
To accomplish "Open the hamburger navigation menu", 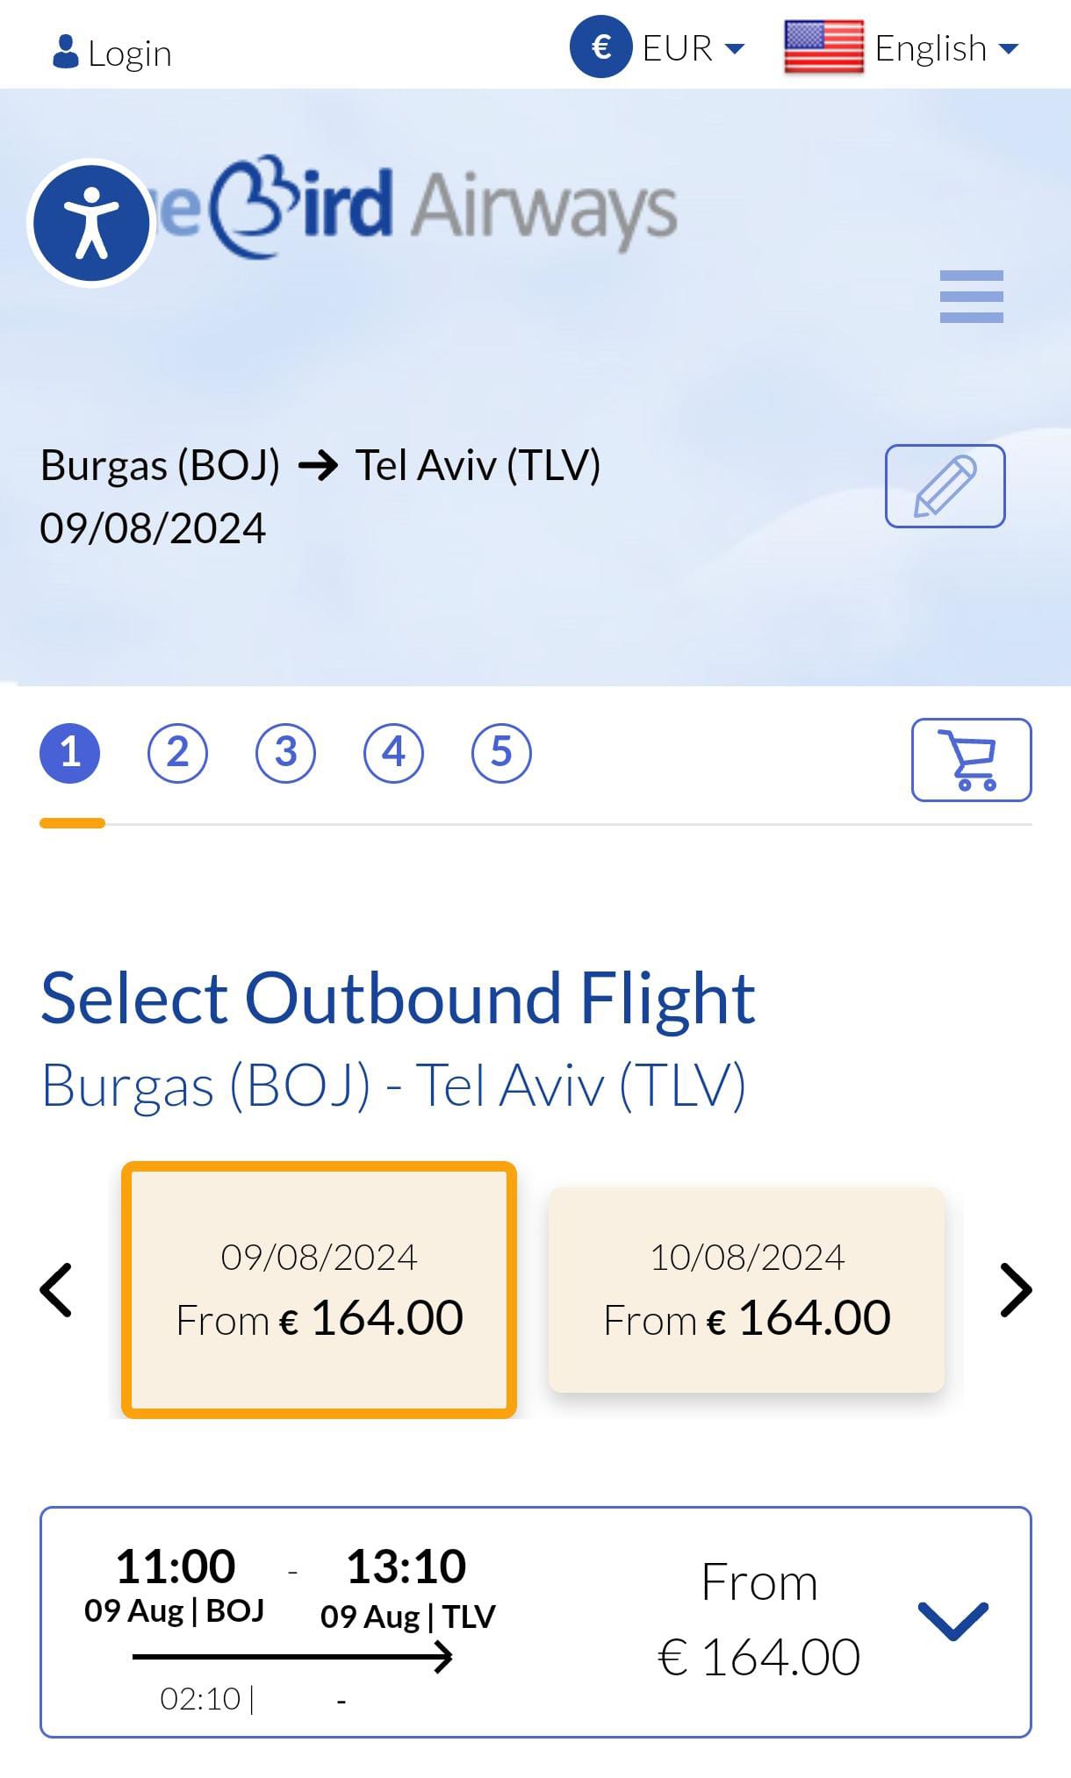I will click(x=971, y=297).
